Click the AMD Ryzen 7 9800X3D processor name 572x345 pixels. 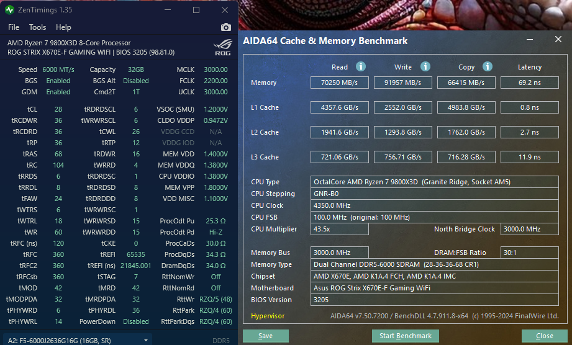(69, 43)
